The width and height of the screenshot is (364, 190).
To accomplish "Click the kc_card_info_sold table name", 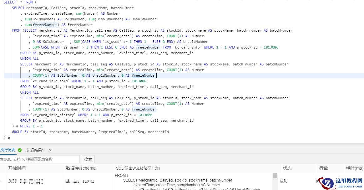I will coord(50,81).
